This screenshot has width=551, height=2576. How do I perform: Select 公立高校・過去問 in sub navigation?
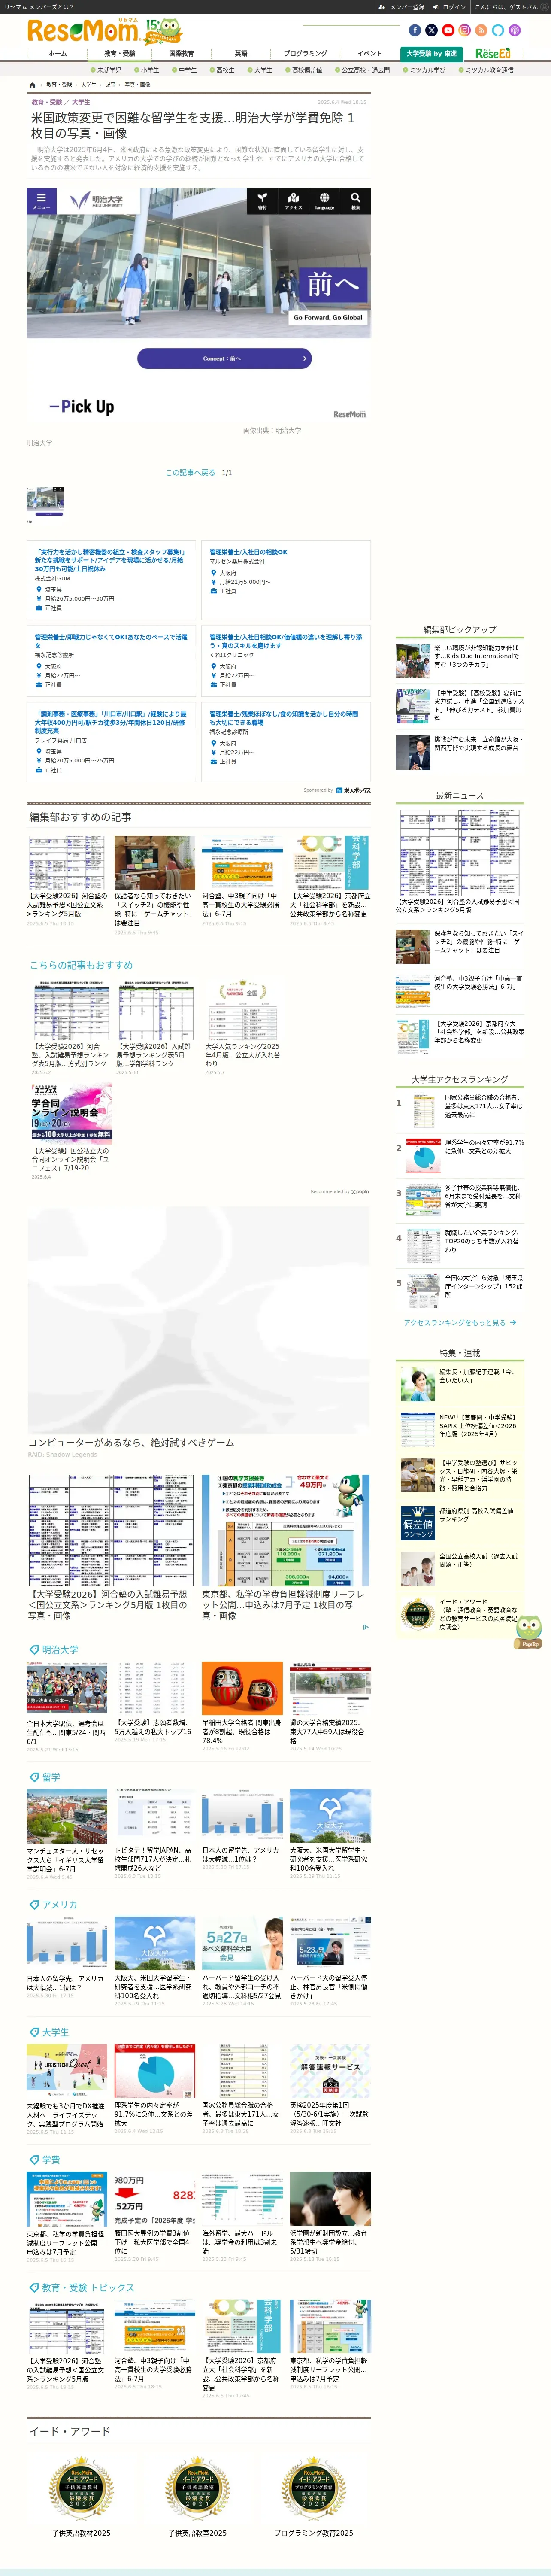[x=364, y=70]
